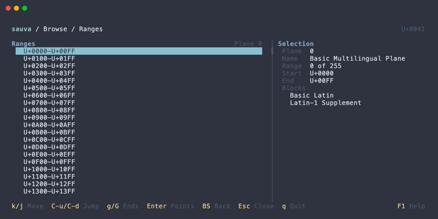
Task: Click the green zoom window button
Action: coord(25,8)
